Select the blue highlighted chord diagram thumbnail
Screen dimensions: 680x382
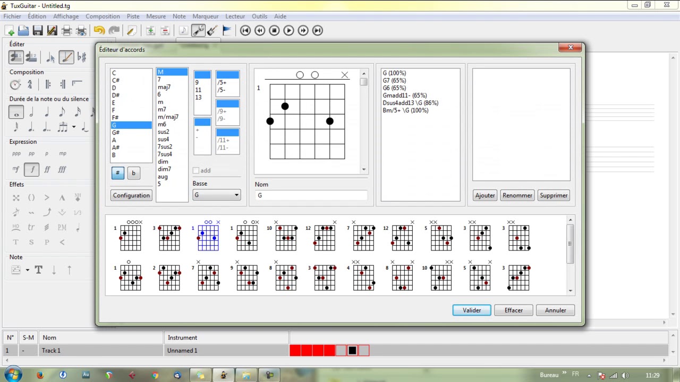pyautogui.click(x=207, y=237)
